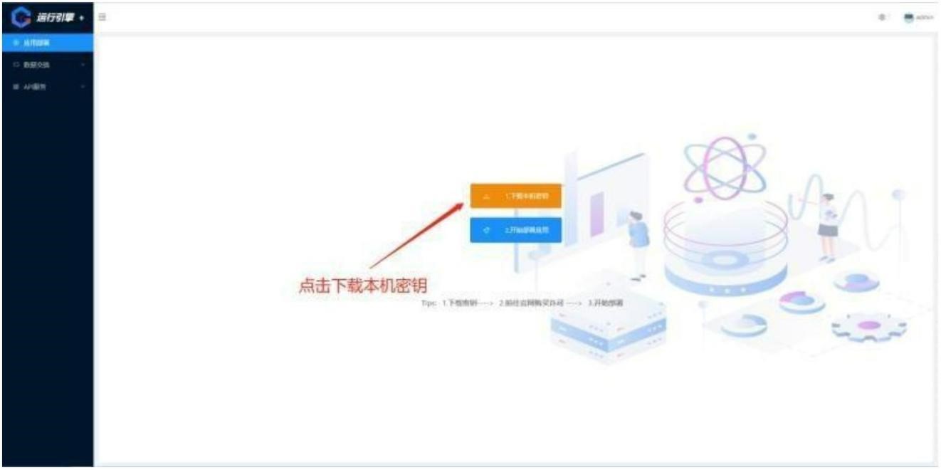Click the admin username text
Image resolution: width=941 pixels, height=470 pixels.
coord(924,17)
